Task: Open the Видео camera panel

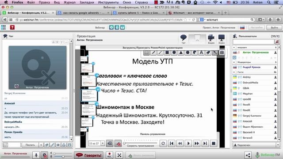Action: [x=211, y=39]
